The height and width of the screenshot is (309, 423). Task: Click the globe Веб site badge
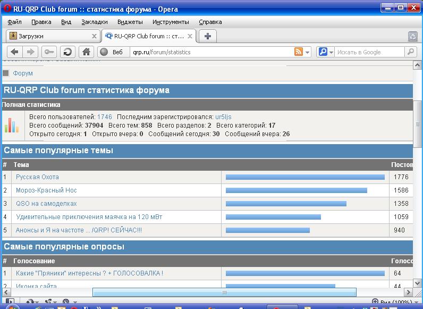coord(113,52)
